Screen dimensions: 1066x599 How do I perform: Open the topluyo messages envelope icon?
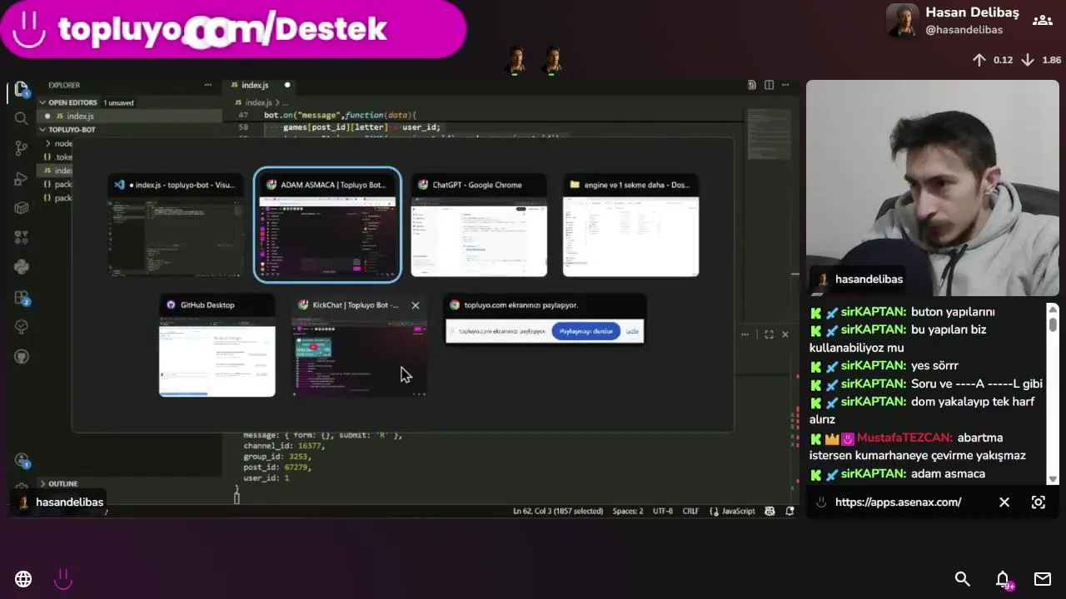[1043, 579]
